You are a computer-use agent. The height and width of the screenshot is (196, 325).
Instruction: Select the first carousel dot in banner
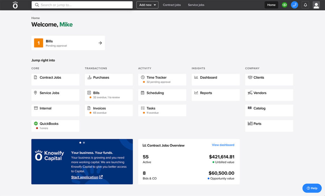[x=80, y=142]
